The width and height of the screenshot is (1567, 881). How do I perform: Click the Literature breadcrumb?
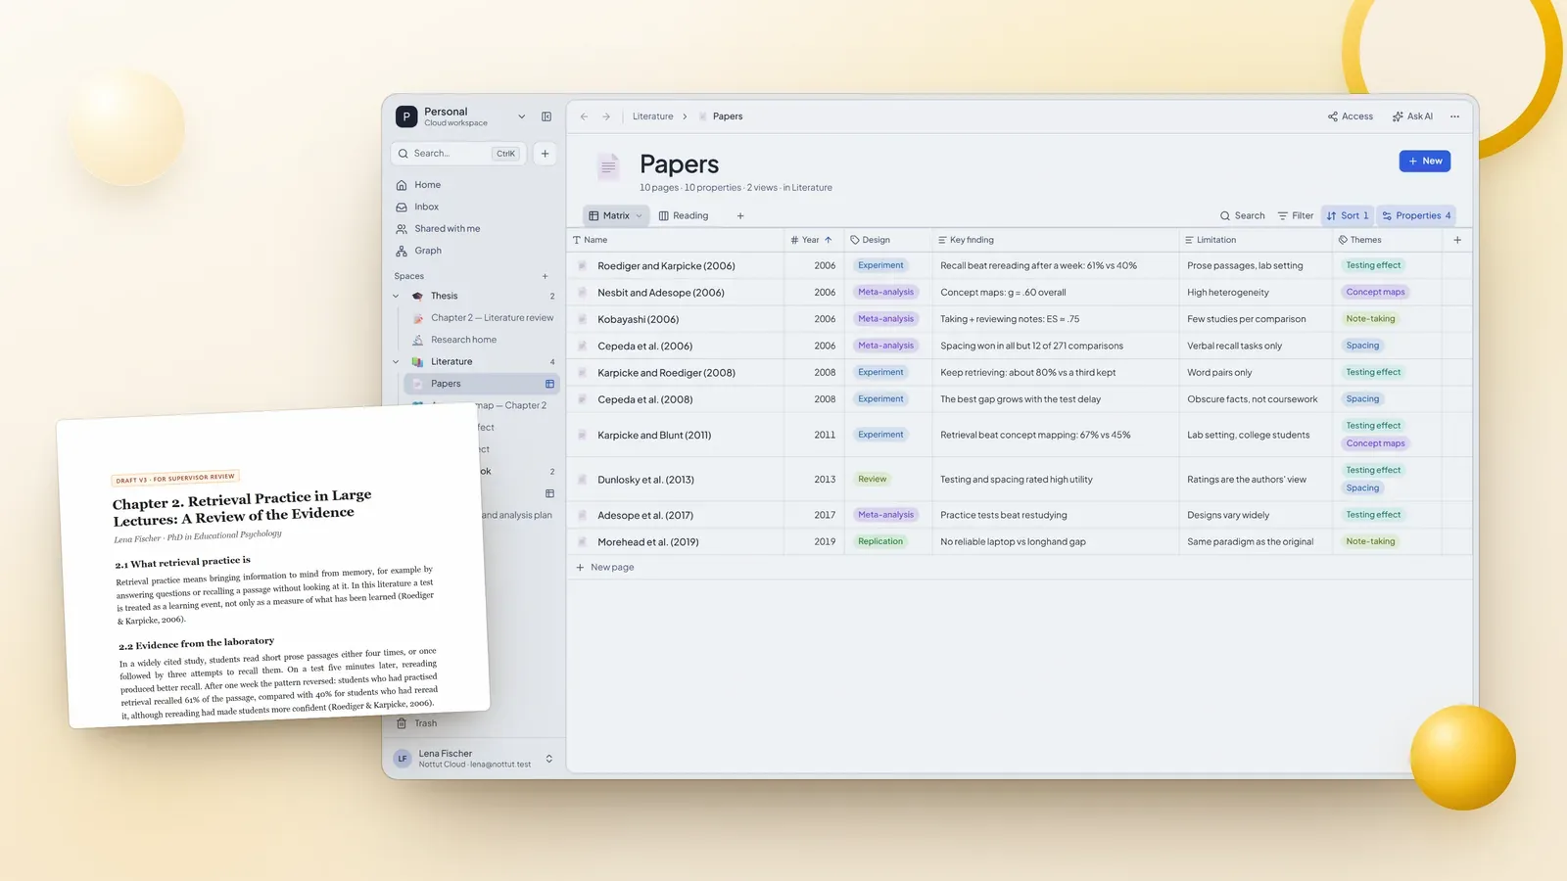click(653, 116)
